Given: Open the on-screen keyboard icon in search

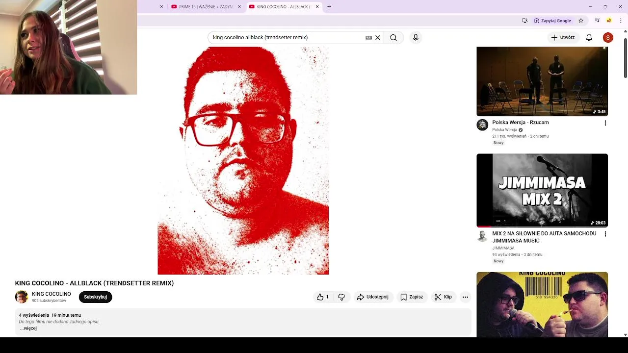Looking at the screenshot, I should 368,38.
